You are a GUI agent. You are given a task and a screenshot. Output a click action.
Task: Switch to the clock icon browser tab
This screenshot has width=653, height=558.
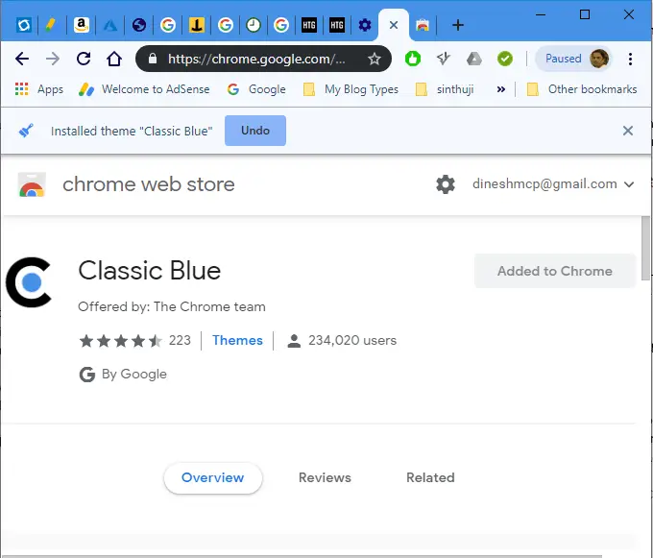(x=253, y=25)
